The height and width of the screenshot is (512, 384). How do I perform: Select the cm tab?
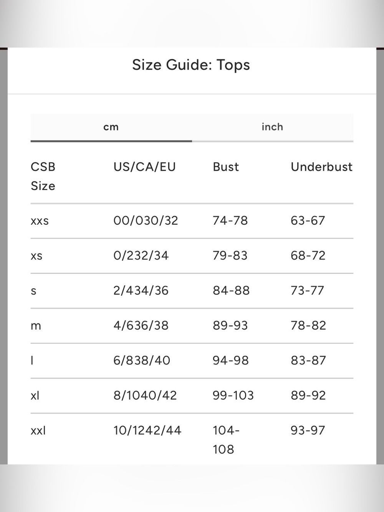(x=111, y=127)
